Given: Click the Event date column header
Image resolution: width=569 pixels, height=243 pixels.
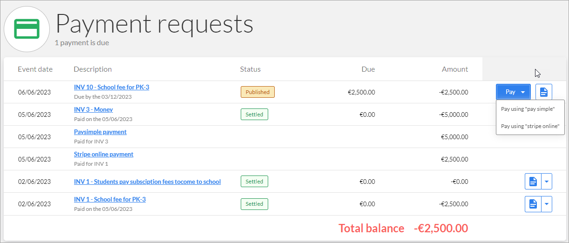Looking at the screenshot, I should tap(35, 69).
